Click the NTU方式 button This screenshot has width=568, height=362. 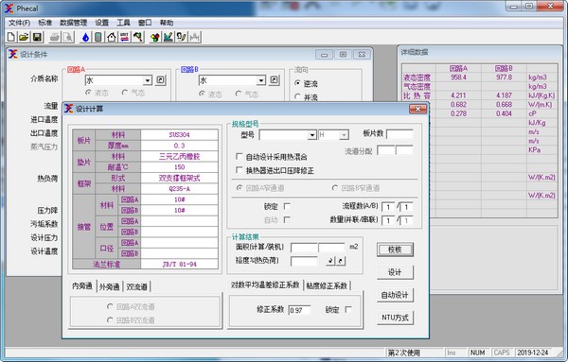click(x=395, y=318)
